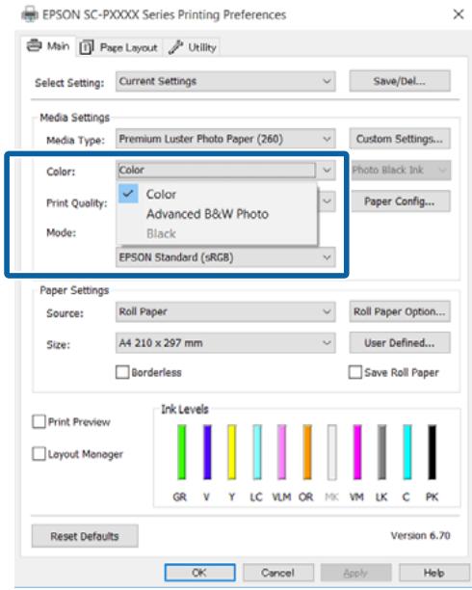Screen dimensions: 472x590
Task: Click the Main tab printer icon
Action: [35, 45]
